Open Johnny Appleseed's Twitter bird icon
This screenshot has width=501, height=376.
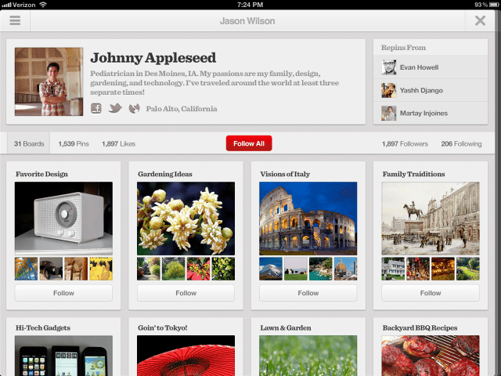115,108
